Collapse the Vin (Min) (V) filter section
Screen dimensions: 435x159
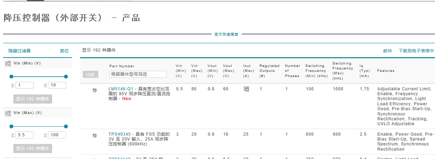[8, 64]
